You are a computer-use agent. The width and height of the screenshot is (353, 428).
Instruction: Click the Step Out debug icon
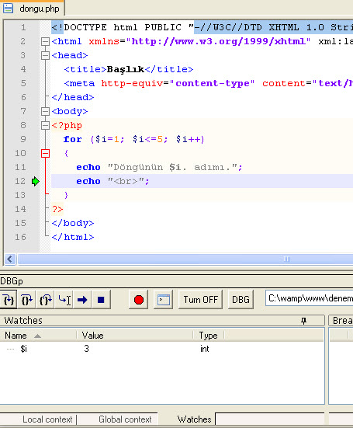tap(45, 300)
